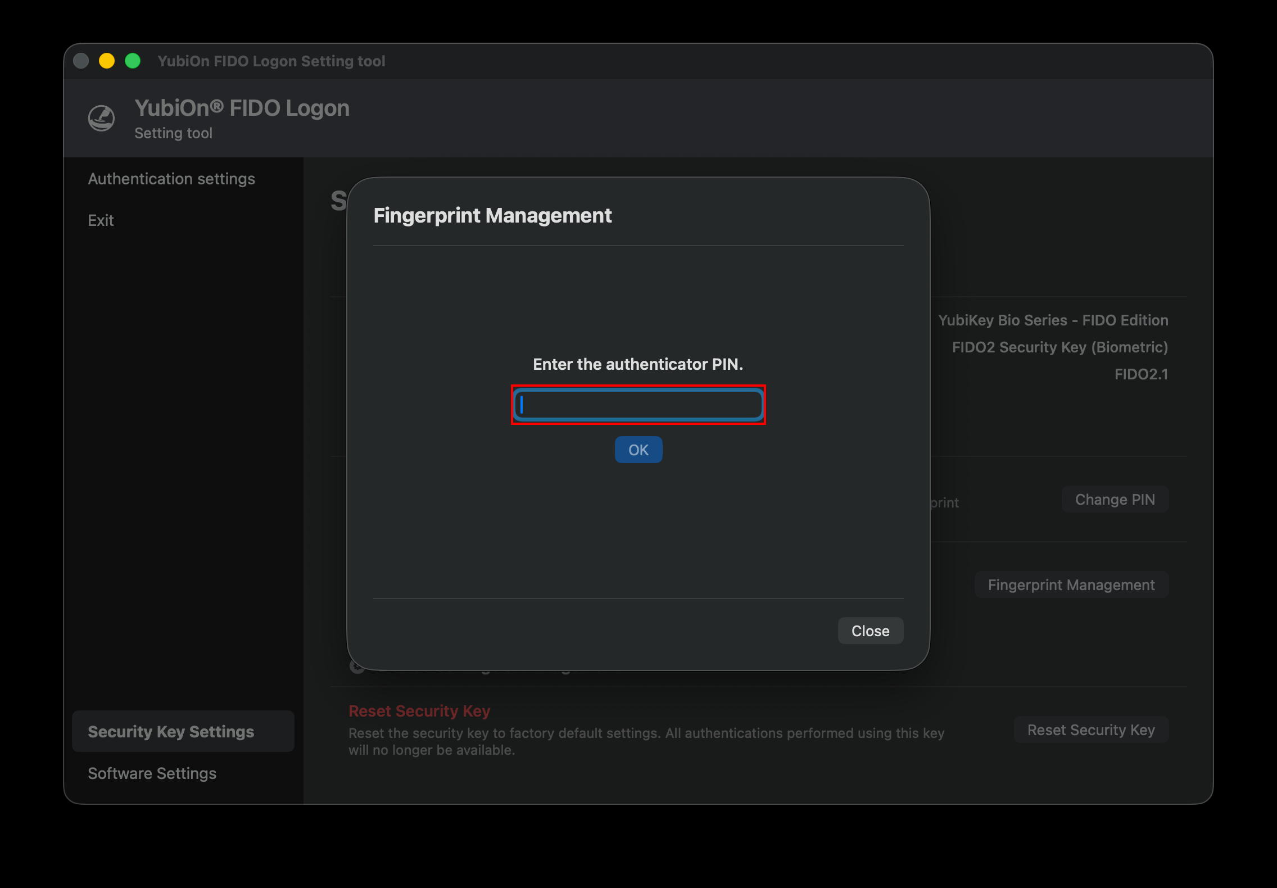
Task: Open Authentication settings in the sidebar
Action: click(171, 179)
